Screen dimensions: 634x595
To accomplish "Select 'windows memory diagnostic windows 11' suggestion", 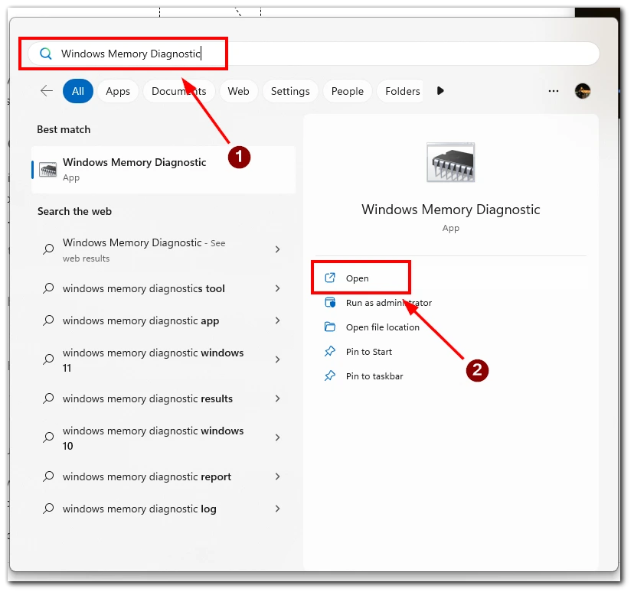I will pos(163,360).
